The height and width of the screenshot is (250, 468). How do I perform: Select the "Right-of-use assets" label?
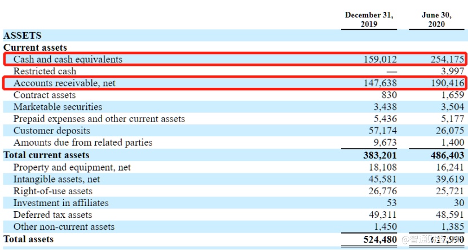[53, 191]
